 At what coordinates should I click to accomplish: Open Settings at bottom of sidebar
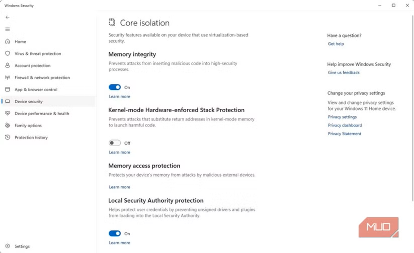click(22, 247)
